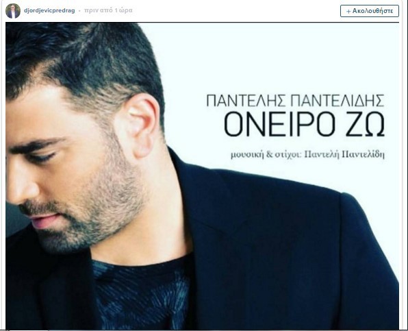Click the man's ear in the photo
408x331 pixels.
pyautogui.click(x=142, y=125)
